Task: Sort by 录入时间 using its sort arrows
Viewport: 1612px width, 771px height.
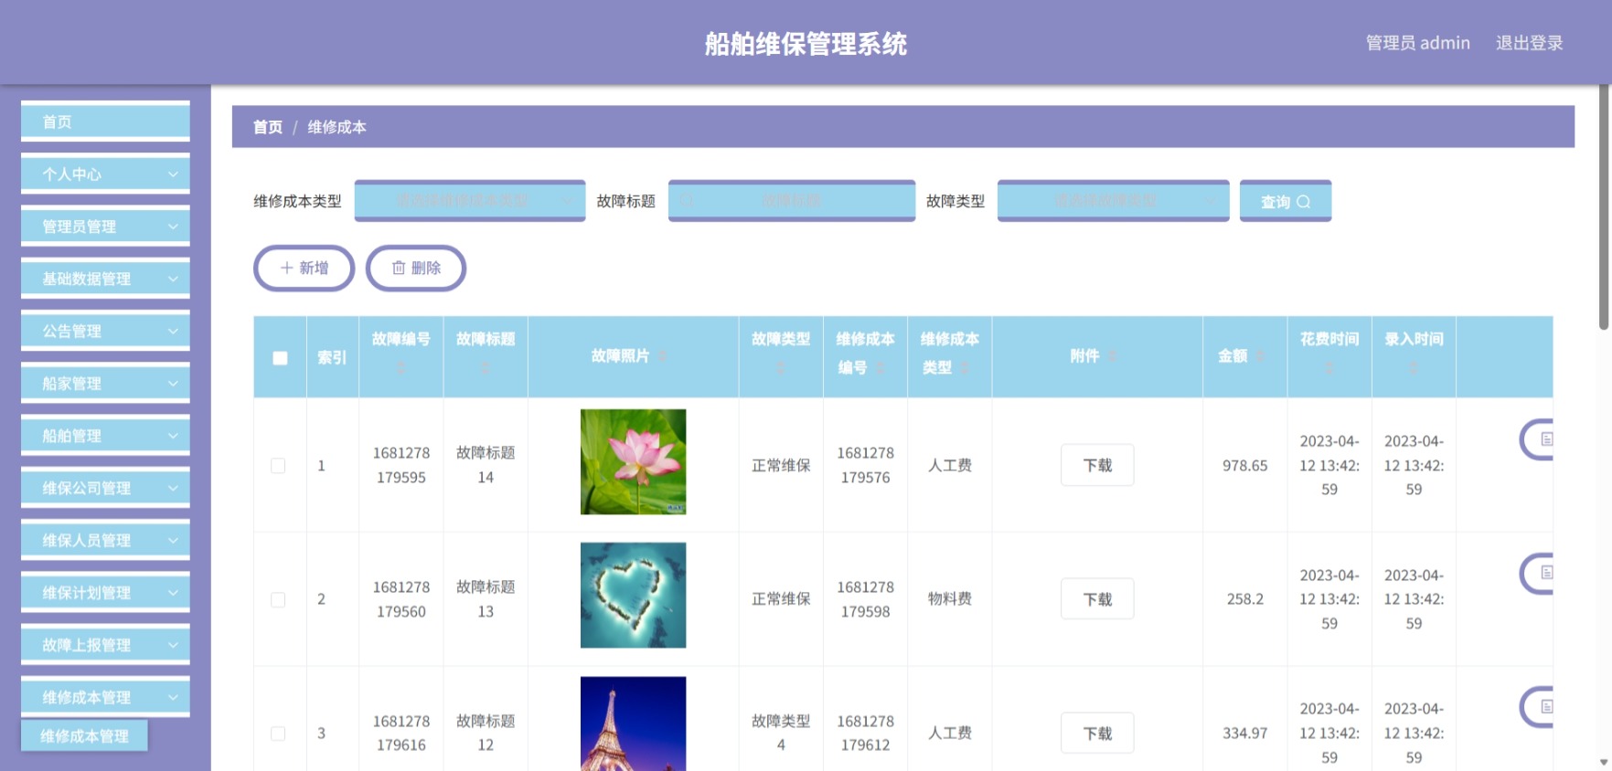Action: click(1414, 367)
